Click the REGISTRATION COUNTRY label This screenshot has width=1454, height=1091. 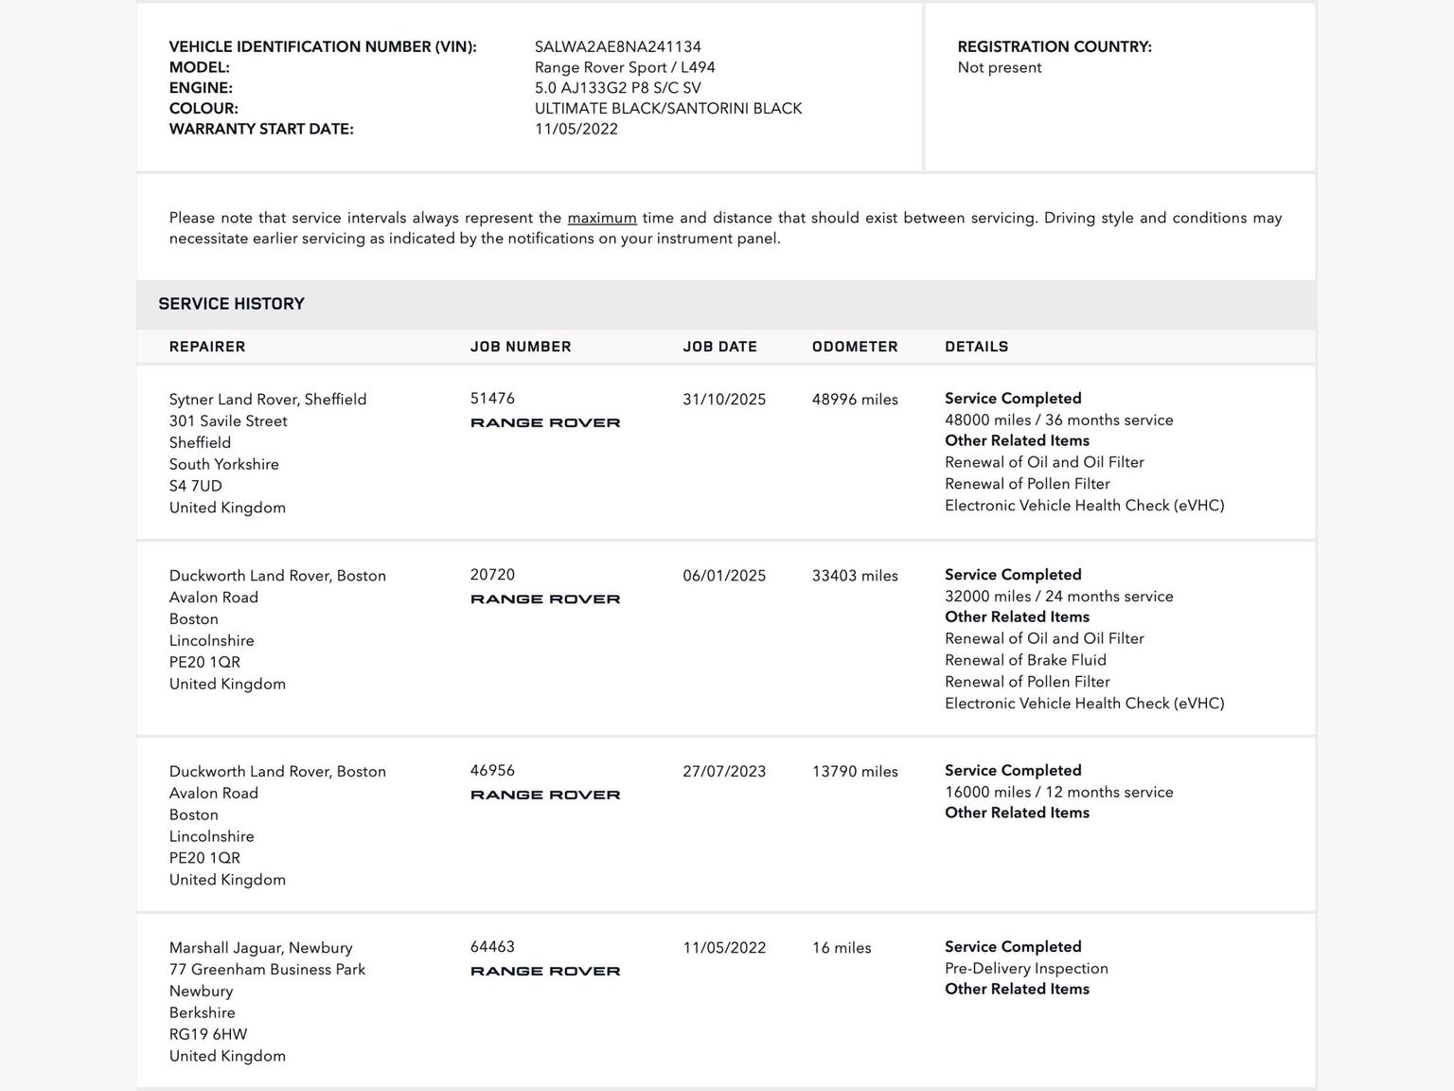coord(1055,46)
